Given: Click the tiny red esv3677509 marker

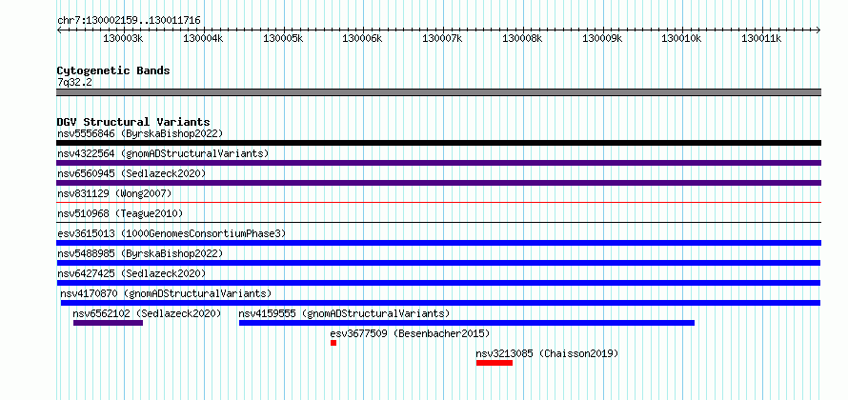Looking at the screenshot, I should (333, 343).
